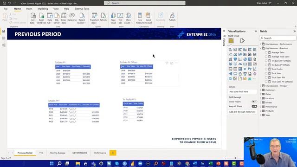
Task: Expand the Dates table
Action: coord(261,94)
